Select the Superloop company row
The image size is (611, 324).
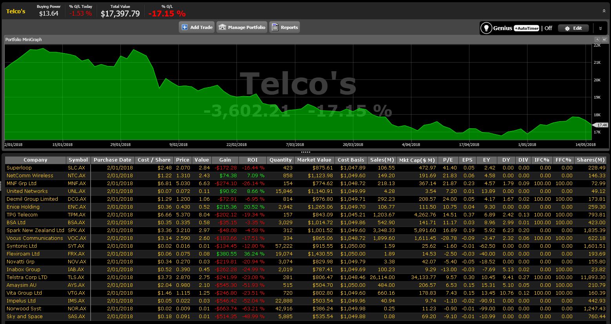306,167
